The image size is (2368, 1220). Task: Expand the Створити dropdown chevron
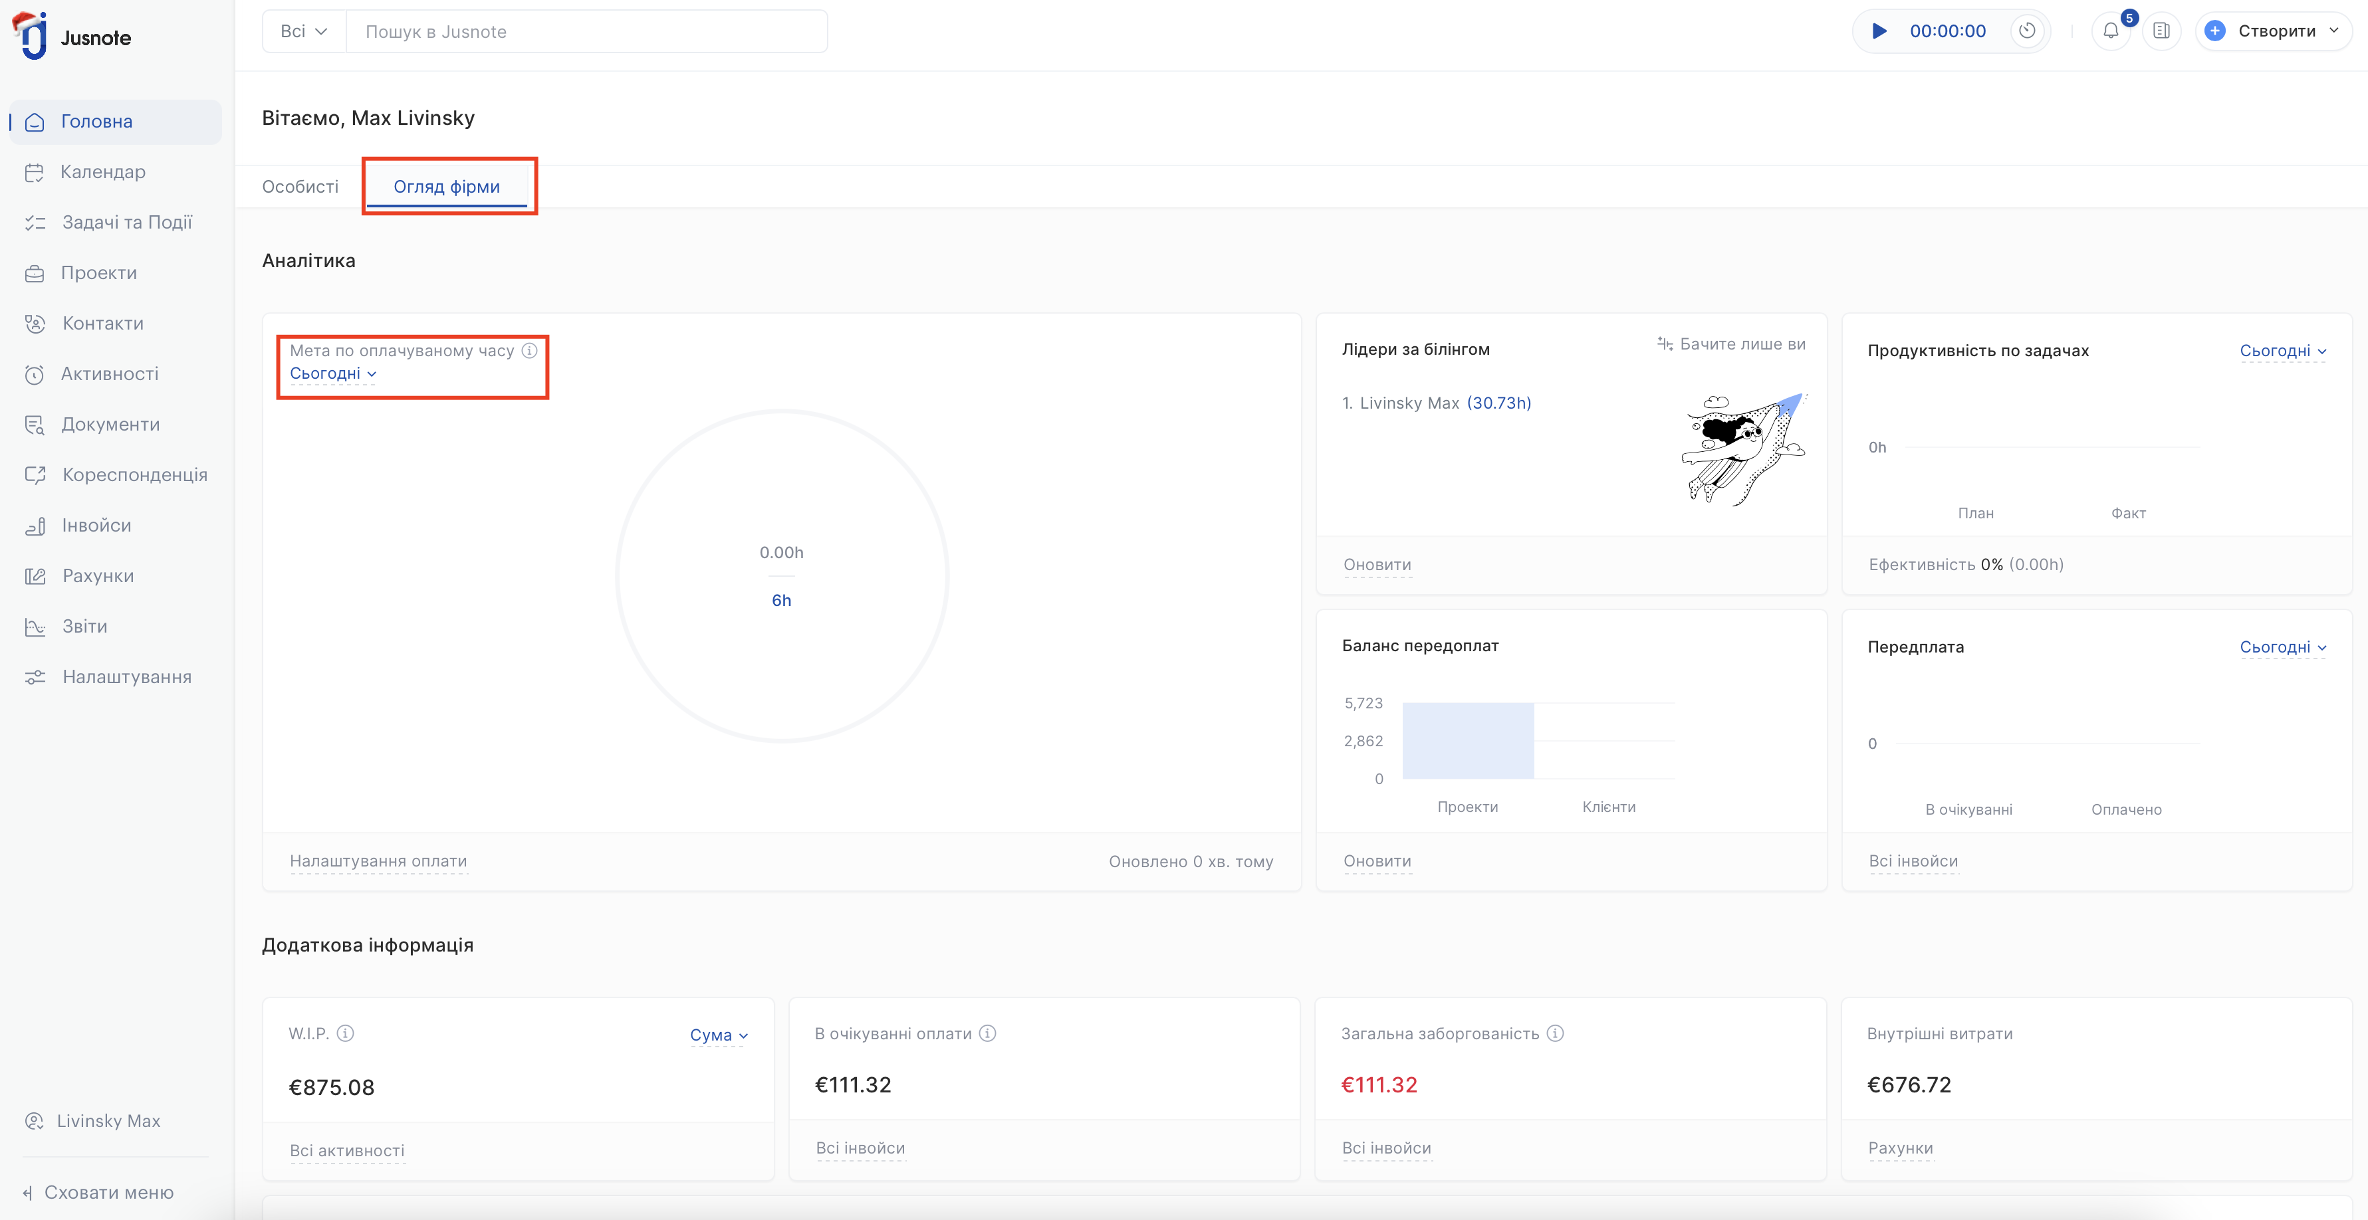tap(2334, 31)
